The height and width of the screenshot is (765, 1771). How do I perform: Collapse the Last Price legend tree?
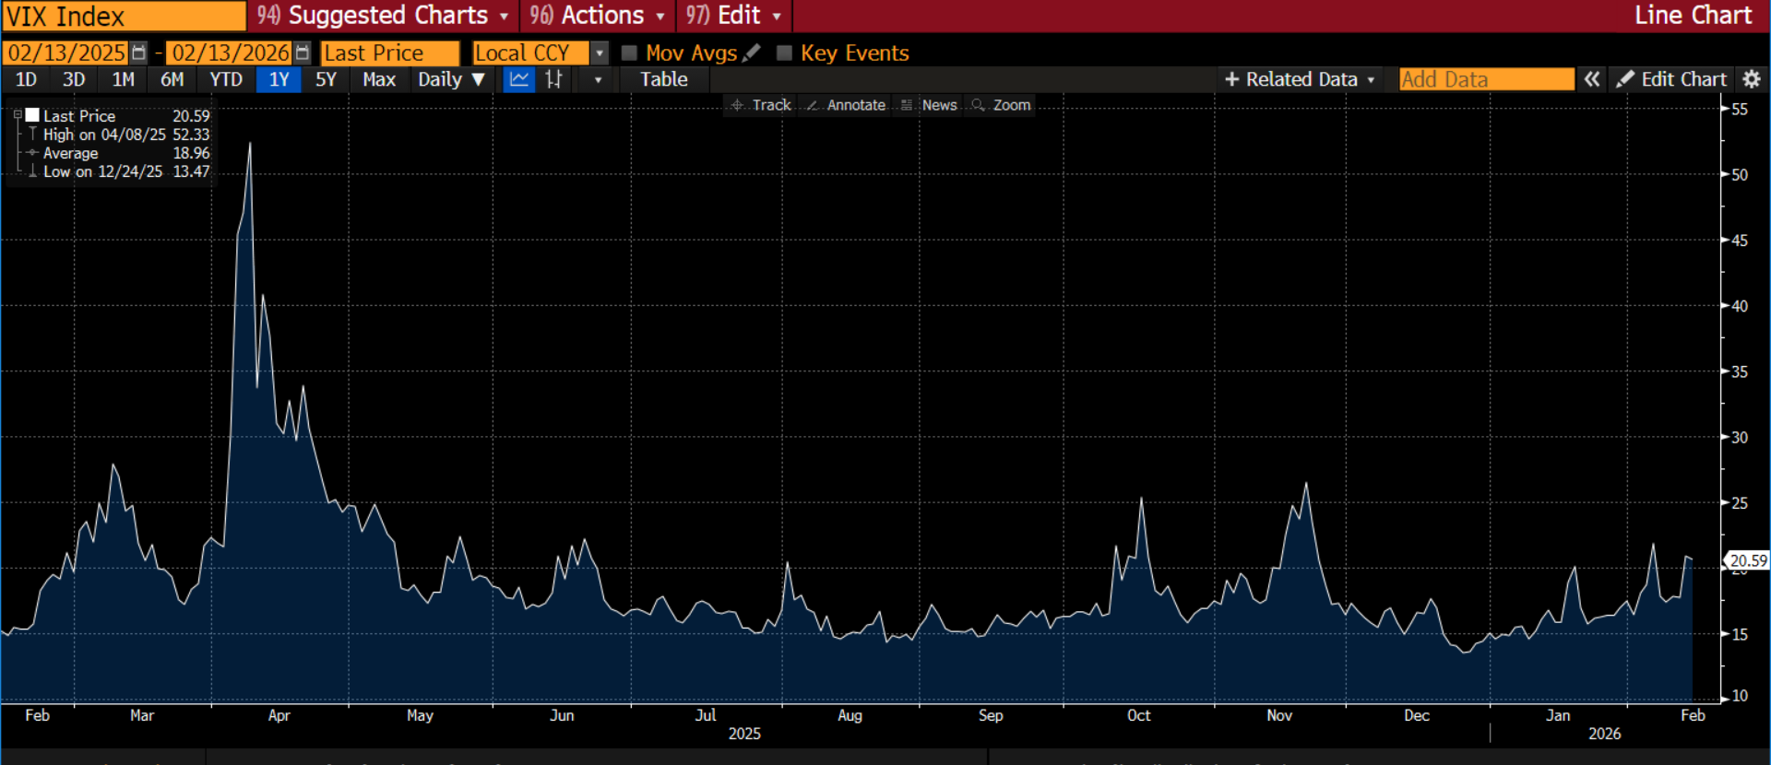18,115
